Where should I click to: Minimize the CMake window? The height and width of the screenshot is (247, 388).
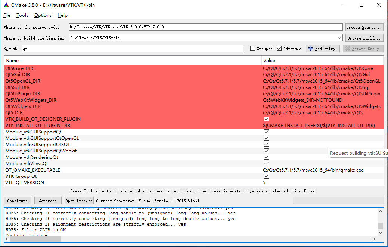coord(344,5)
